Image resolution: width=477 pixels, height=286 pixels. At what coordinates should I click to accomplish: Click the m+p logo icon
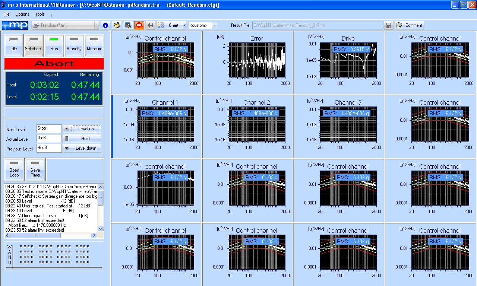pos(15,25)
